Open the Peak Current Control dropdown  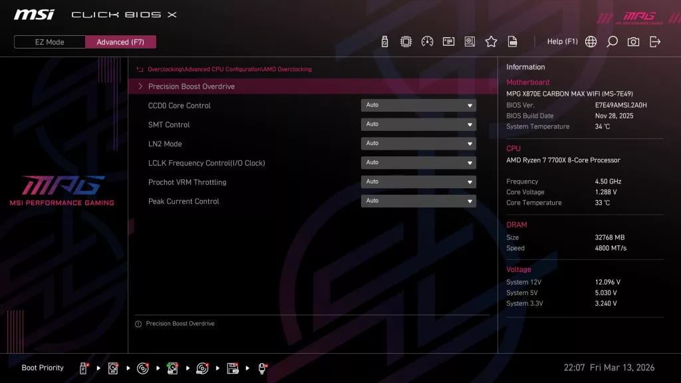click(x=418, y=200)
